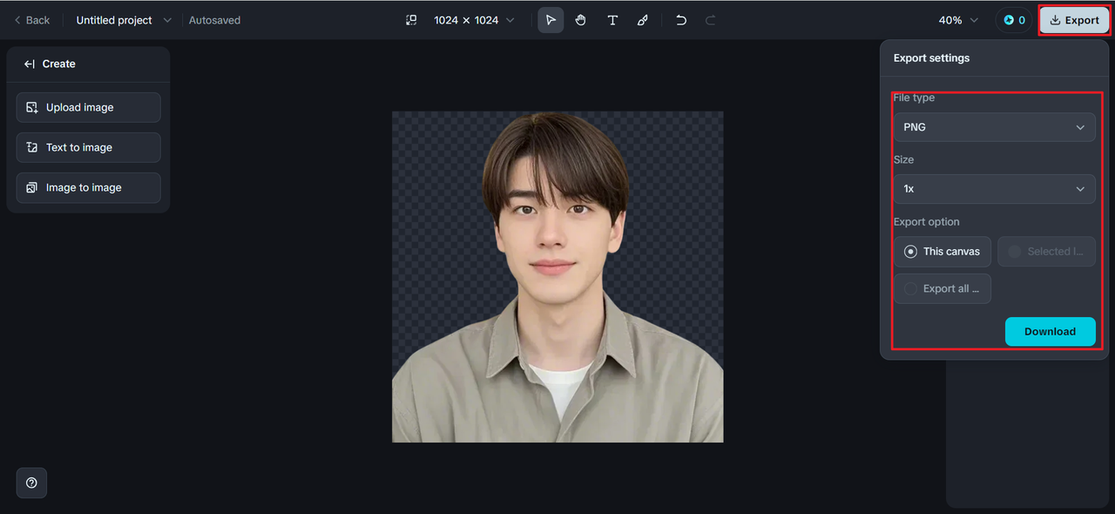Open Image to image
This screenshot has height=514, width=1115.
(88, 187)
